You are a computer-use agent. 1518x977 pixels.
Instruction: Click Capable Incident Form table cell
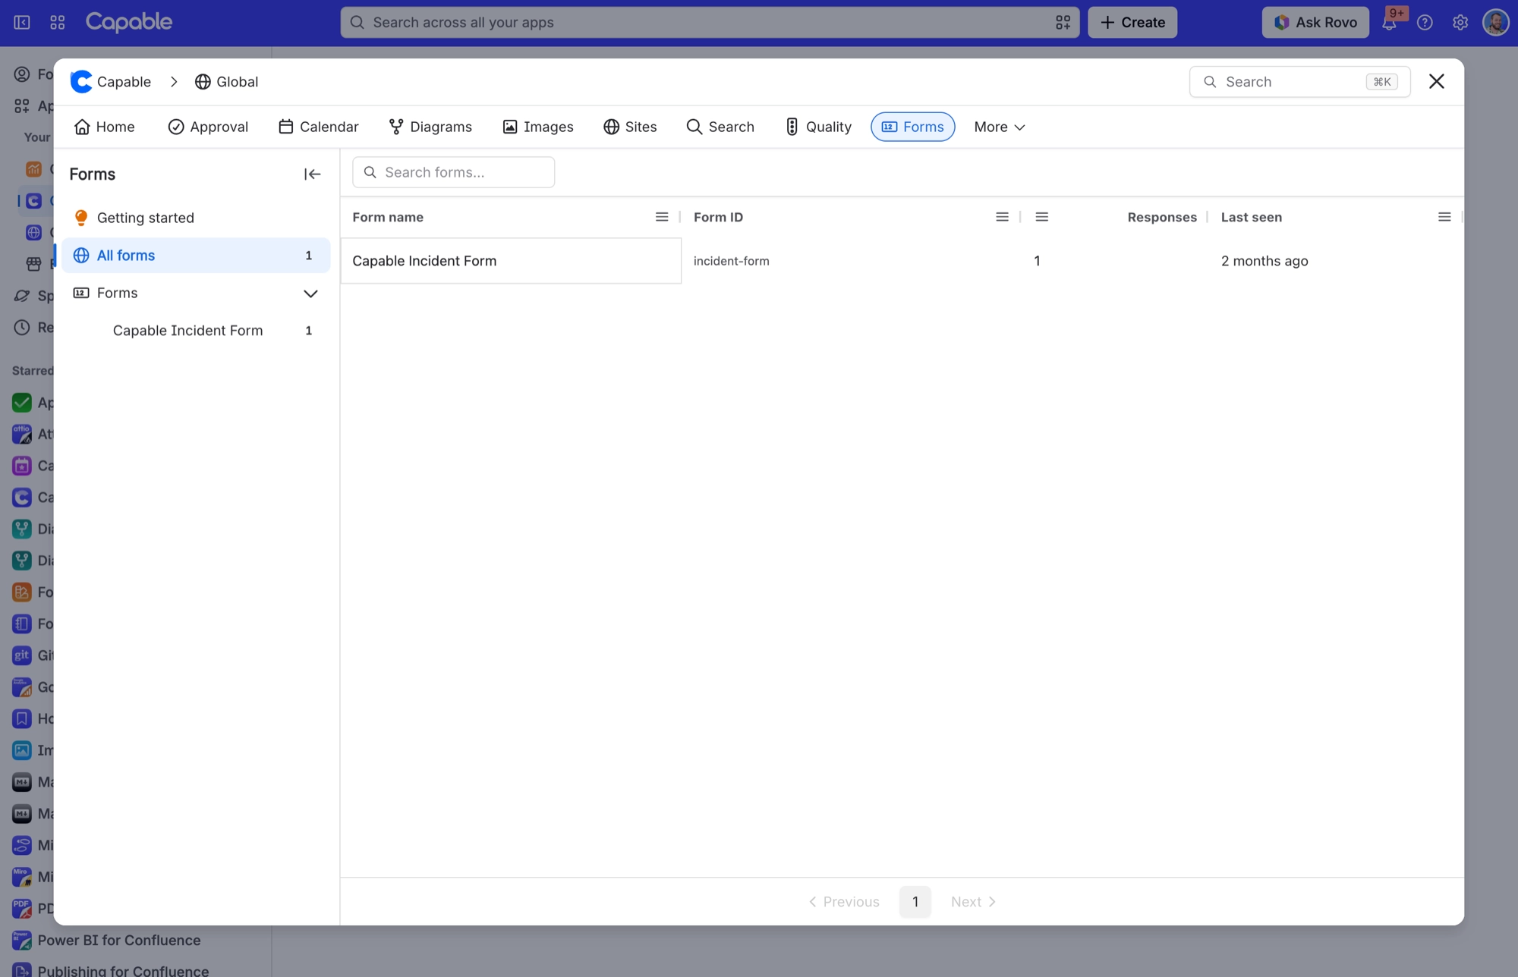pyautogui.click(x=511, y=261)
